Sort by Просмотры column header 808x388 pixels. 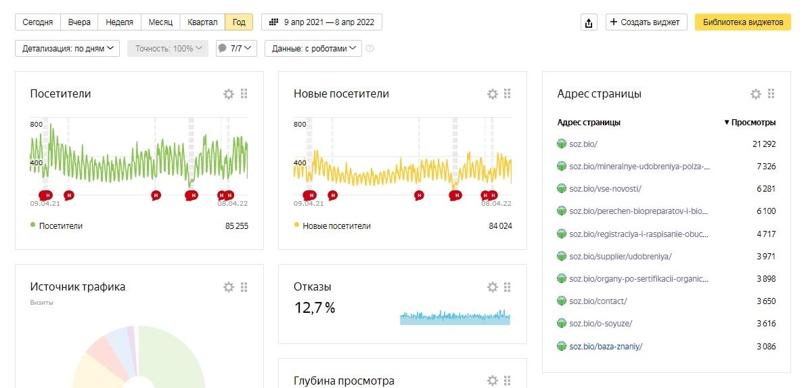click(x=750, y=123)
